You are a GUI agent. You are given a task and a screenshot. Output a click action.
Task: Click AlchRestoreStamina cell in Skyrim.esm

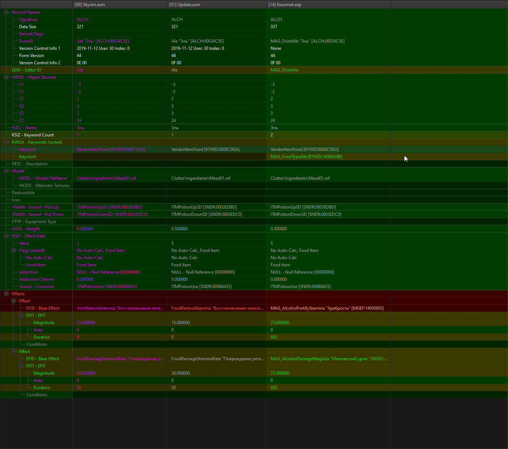(120, 308)
